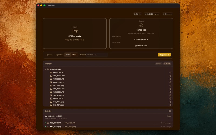Click the Organize button
Image resolution: width=216 pixels, height=135 pixels.
click(x=164, y=55)
